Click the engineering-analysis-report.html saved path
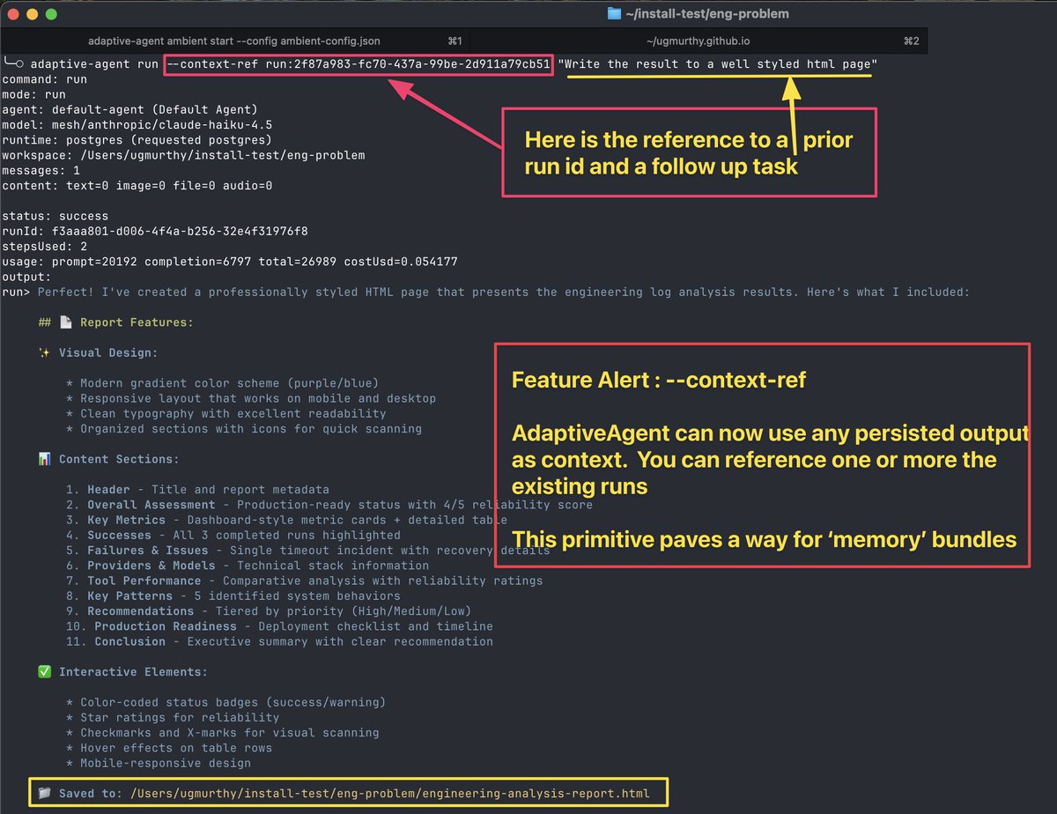The width and height of the screenshot is (1057, 814). [x=390, y=793]
